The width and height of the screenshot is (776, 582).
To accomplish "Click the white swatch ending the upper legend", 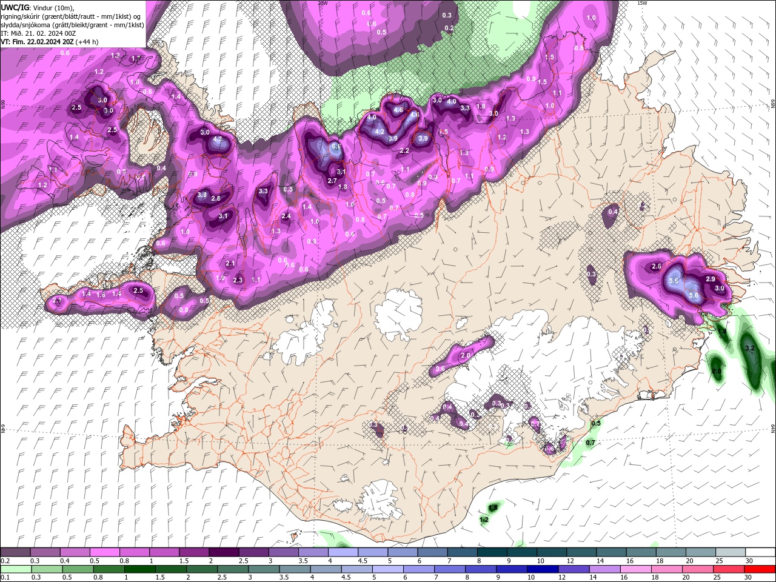I will click(x=760, y=552).
